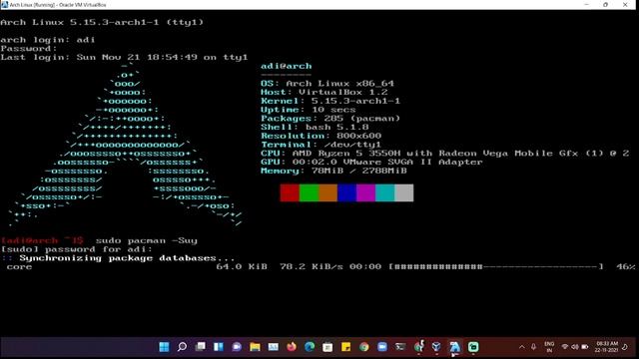This screenshot has height=359, width=639.
Task: Open Sticky Notes yellow icon
Action: point(346,347)
